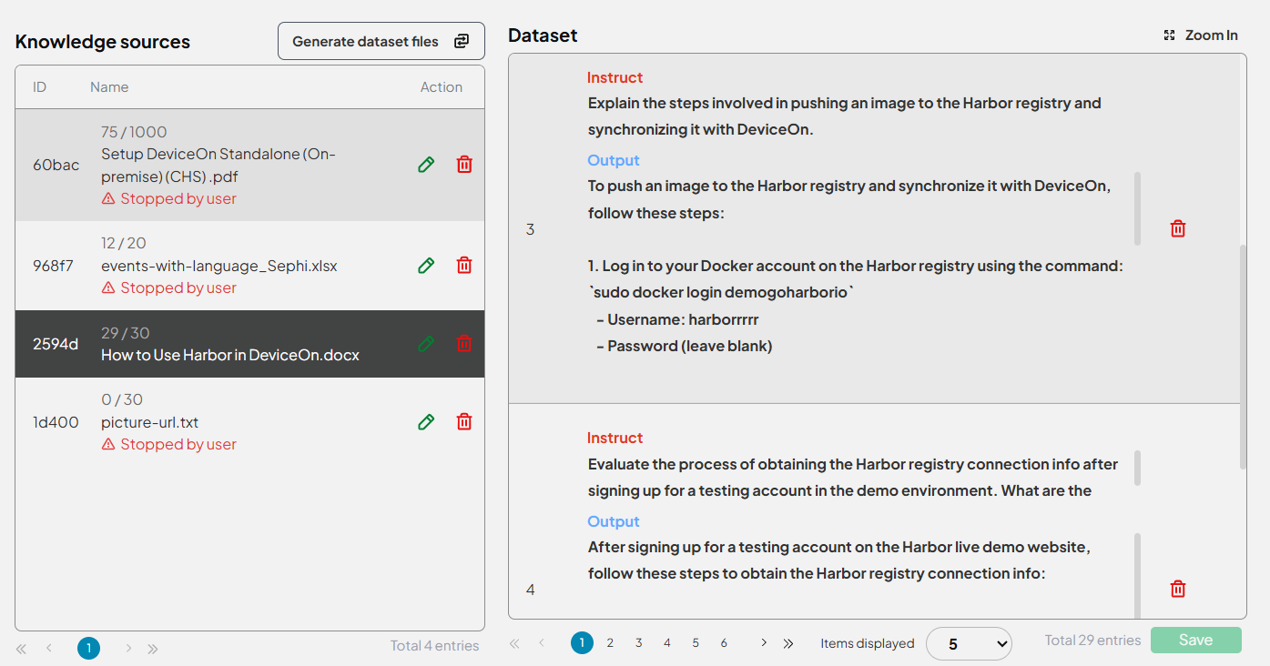Open the Items displayed dropdown
1270x666 pixels.
click(969, 643)
